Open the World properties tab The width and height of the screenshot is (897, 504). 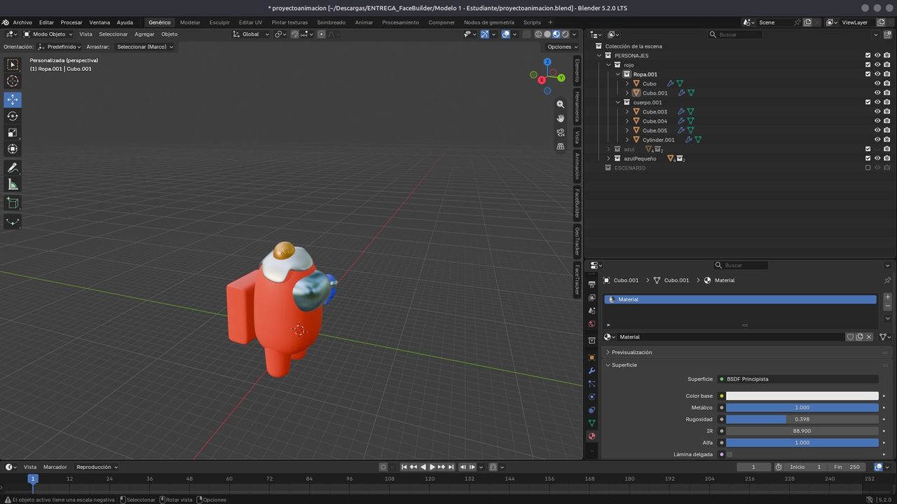(x=591, y=324)
